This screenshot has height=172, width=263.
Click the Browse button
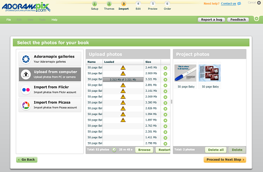(144, 150)
